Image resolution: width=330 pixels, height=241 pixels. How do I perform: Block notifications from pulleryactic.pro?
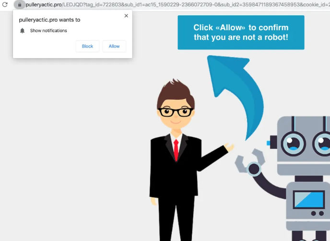pyautogui.click(x=87, y=46)
